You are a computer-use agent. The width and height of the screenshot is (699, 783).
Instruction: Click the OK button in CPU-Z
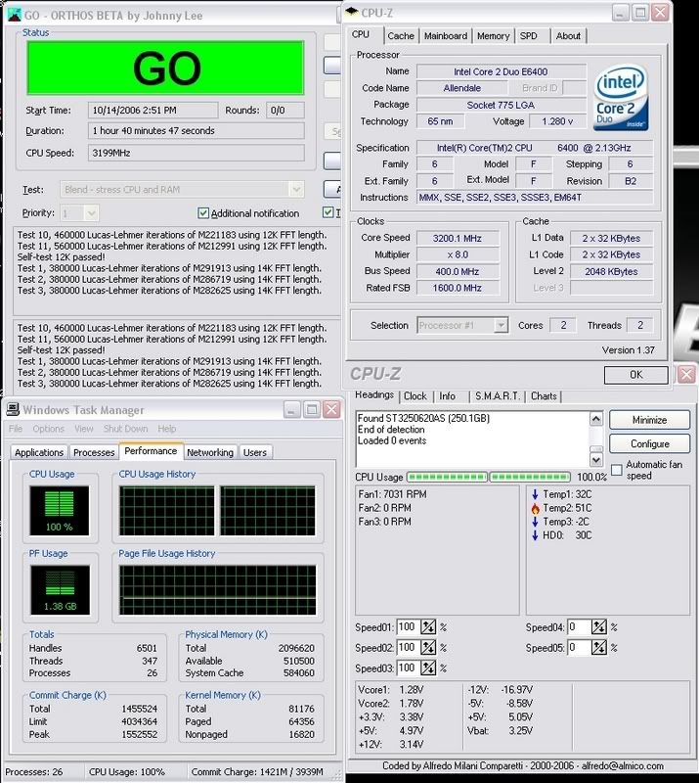click(x=635, y=375)
